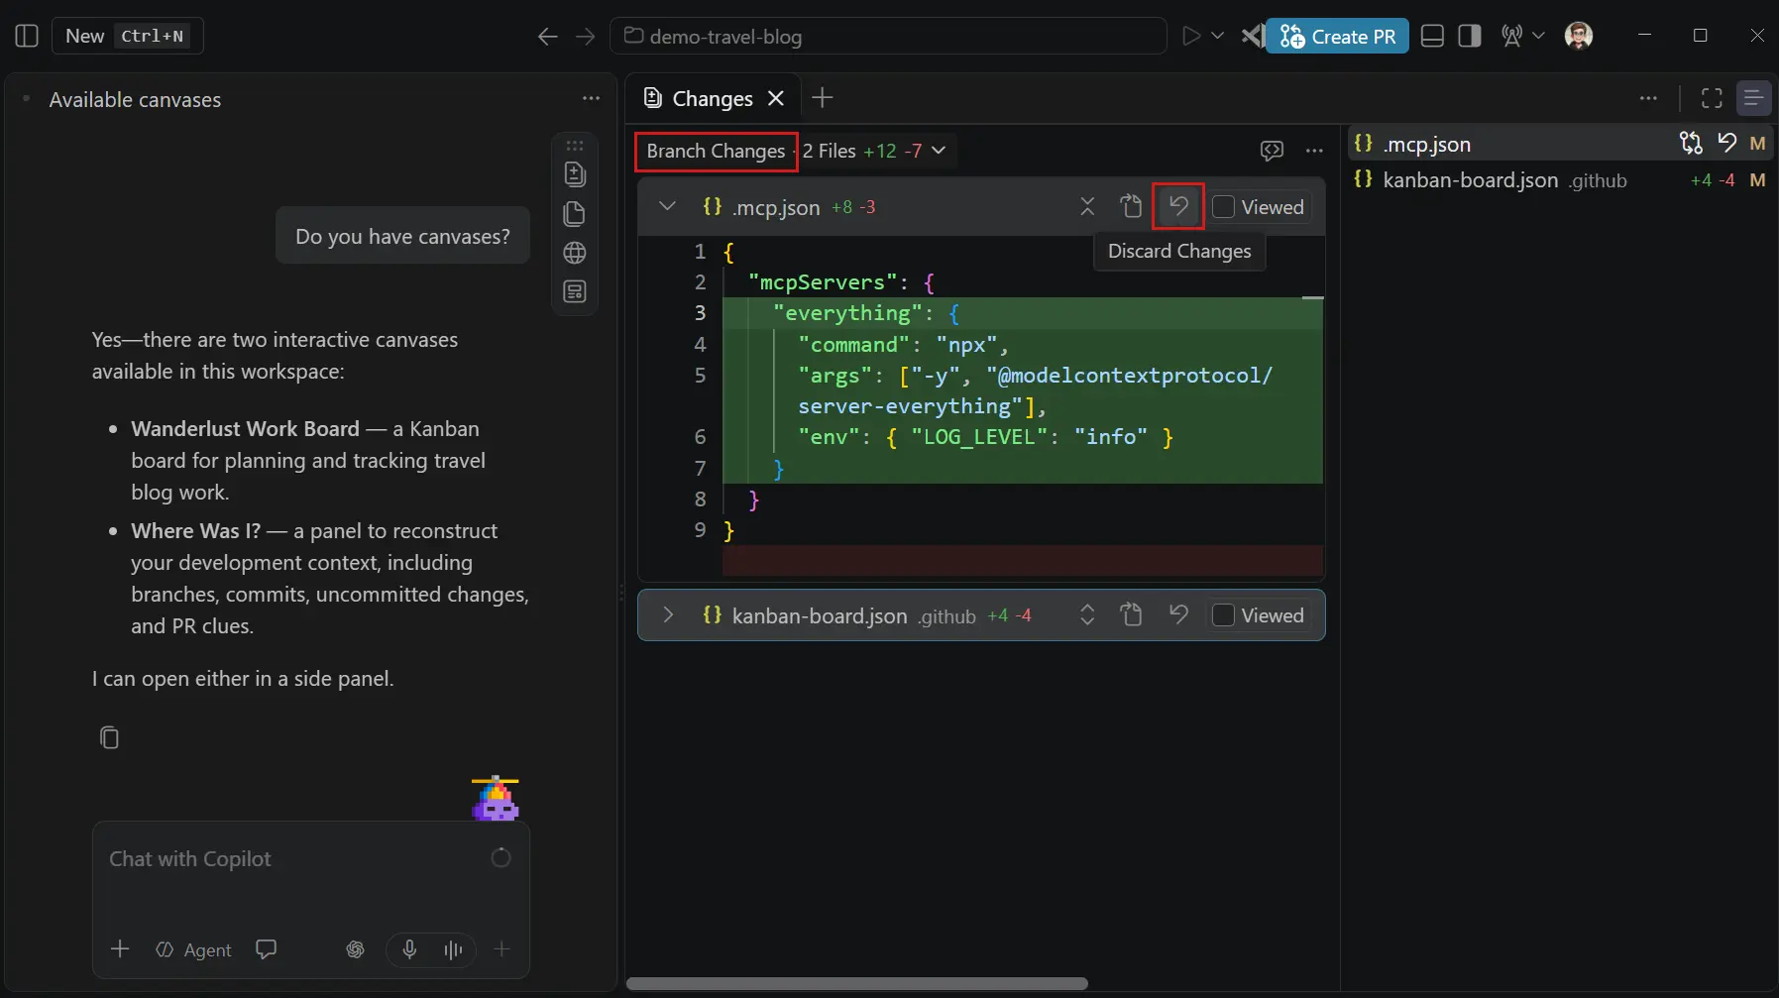Click the demo-travel-blog folder field
The image size is (1779, 998).
(x=888, y=37)
